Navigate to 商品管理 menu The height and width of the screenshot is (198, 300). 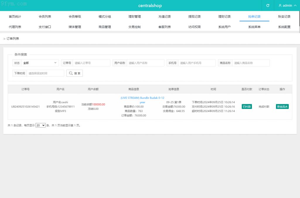click(105, 27)
